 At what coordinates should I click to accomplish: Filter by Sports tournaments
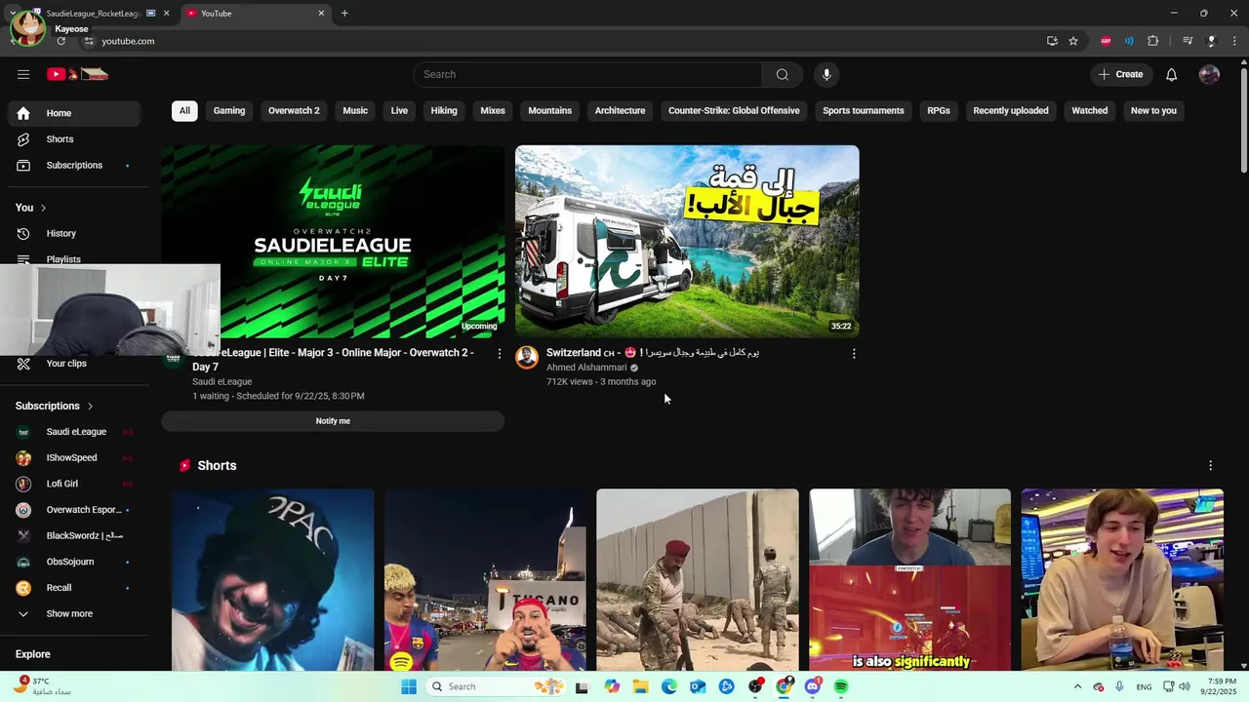864,111
